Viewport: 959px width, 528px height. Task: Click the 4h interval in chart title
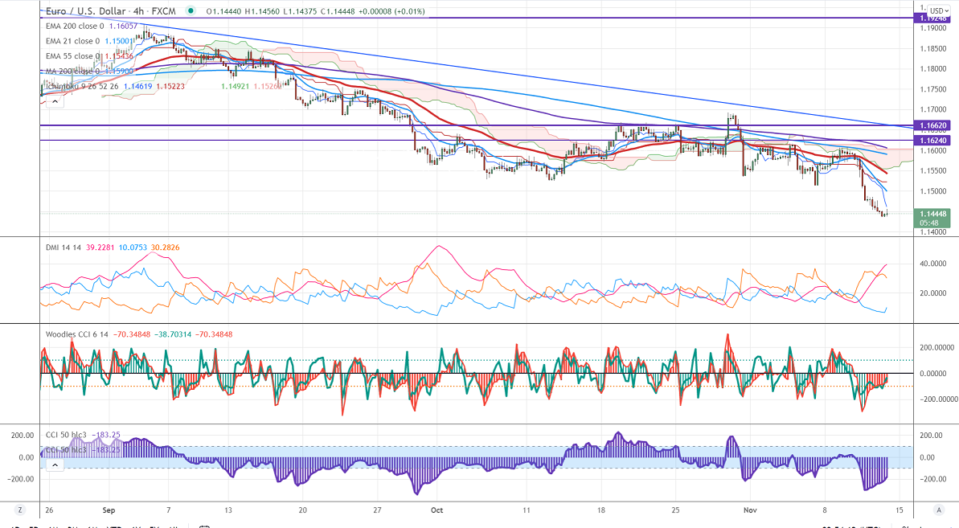click(x=139, y=11)
